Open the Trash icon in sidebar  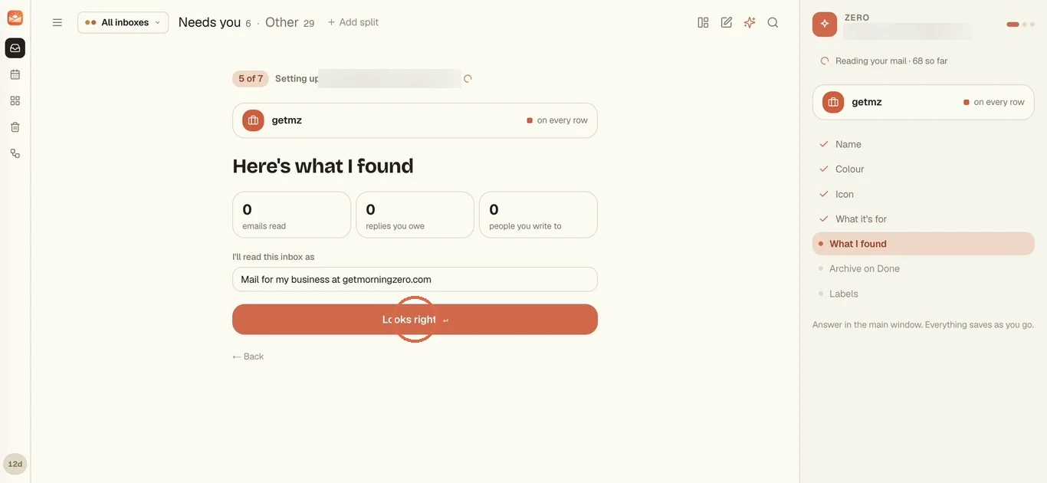click(x=15, y=127)
